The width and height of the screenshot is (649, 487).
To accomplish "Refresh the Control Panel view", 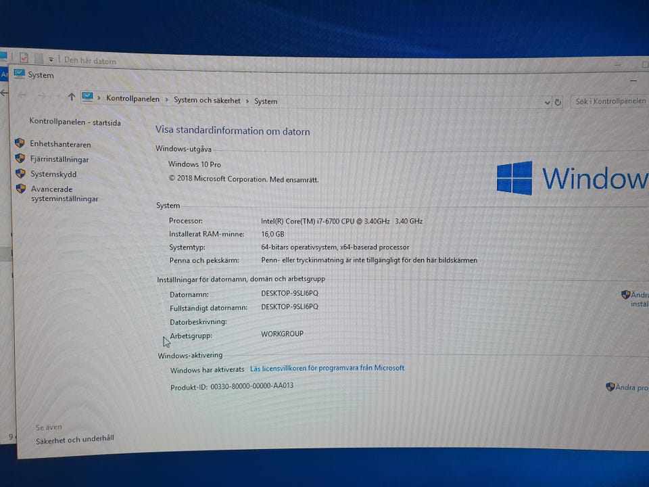I will pos(558,102).
